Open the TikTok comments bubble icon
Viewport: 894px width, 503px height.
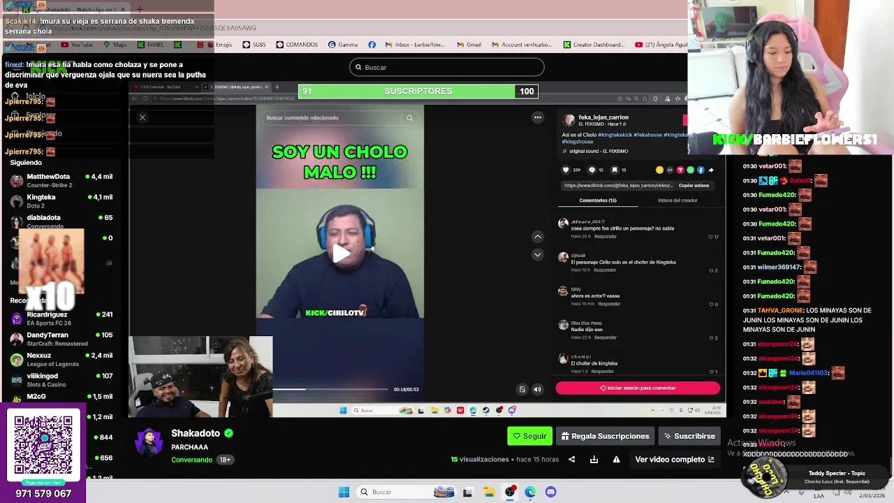pos(592,170)
